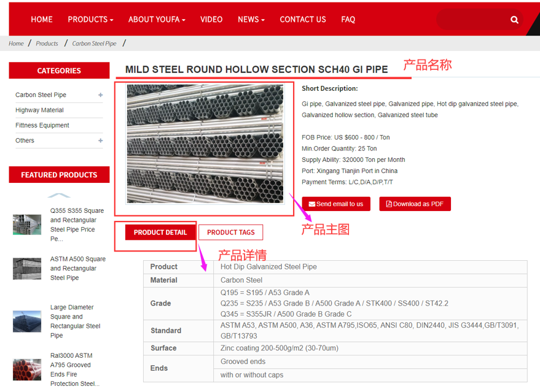
Task: Open the main galvanized pipe product image
Action: point(205,144)
